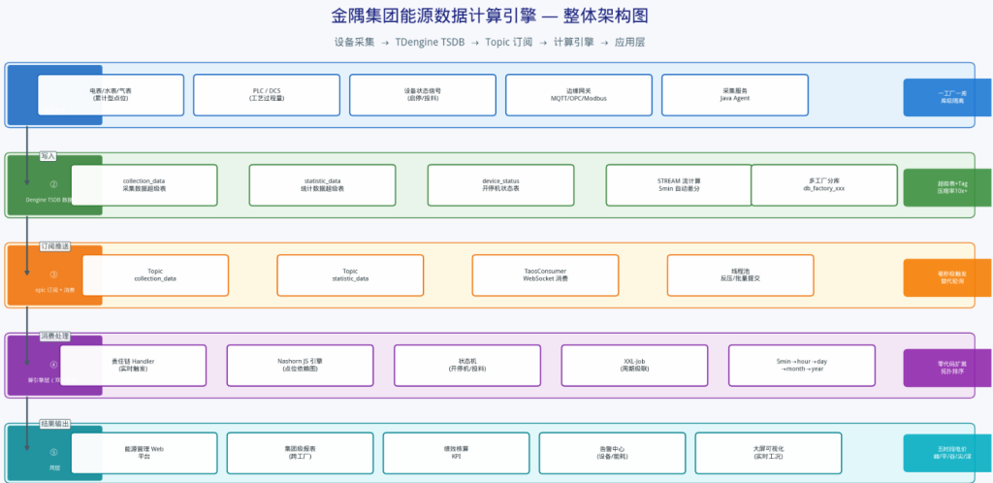Select the 多工厂分库 db_factory_xxx box
Viewport: 993px width, 483px height.
[824, 185]
